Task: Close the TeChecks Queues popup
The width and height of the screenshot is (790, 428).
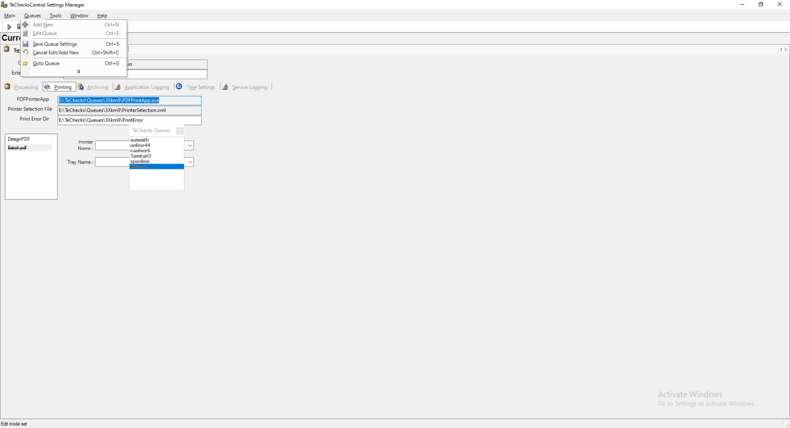Action: 180,131
